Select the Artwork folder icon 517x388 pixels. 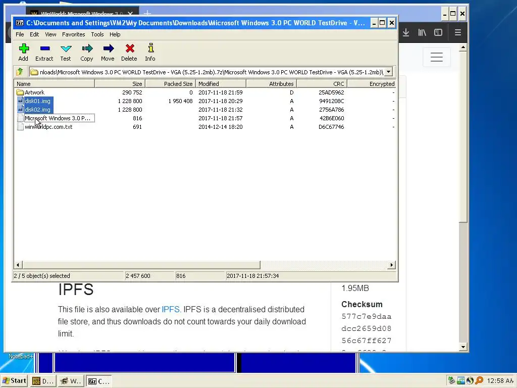(20, 92)
